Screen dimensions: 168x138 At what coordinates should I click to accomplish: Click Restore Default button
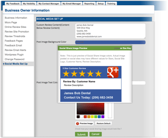(x=103, y=123)
